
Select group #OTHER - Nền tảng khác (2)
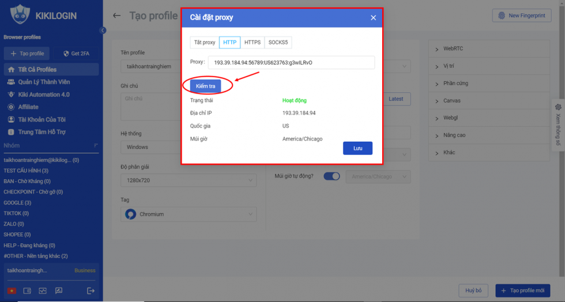pyautogui.click(x=36, y=256)
